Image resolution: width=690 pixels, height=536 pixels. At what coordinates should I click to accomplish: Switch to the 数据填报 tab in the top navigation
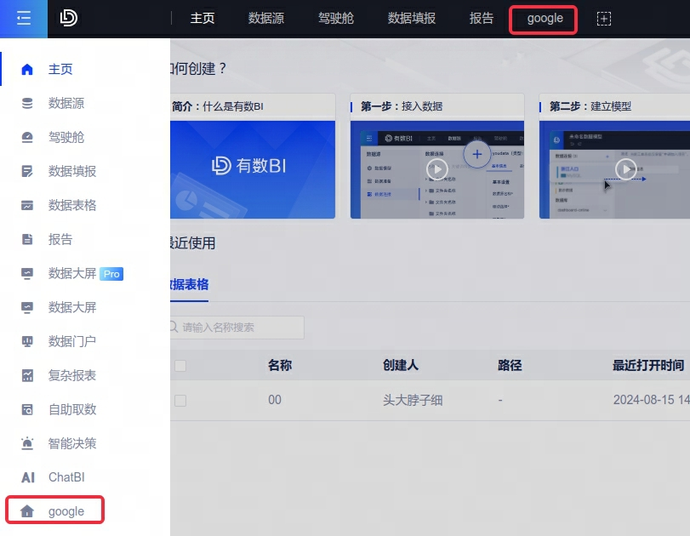coord(411,18)
